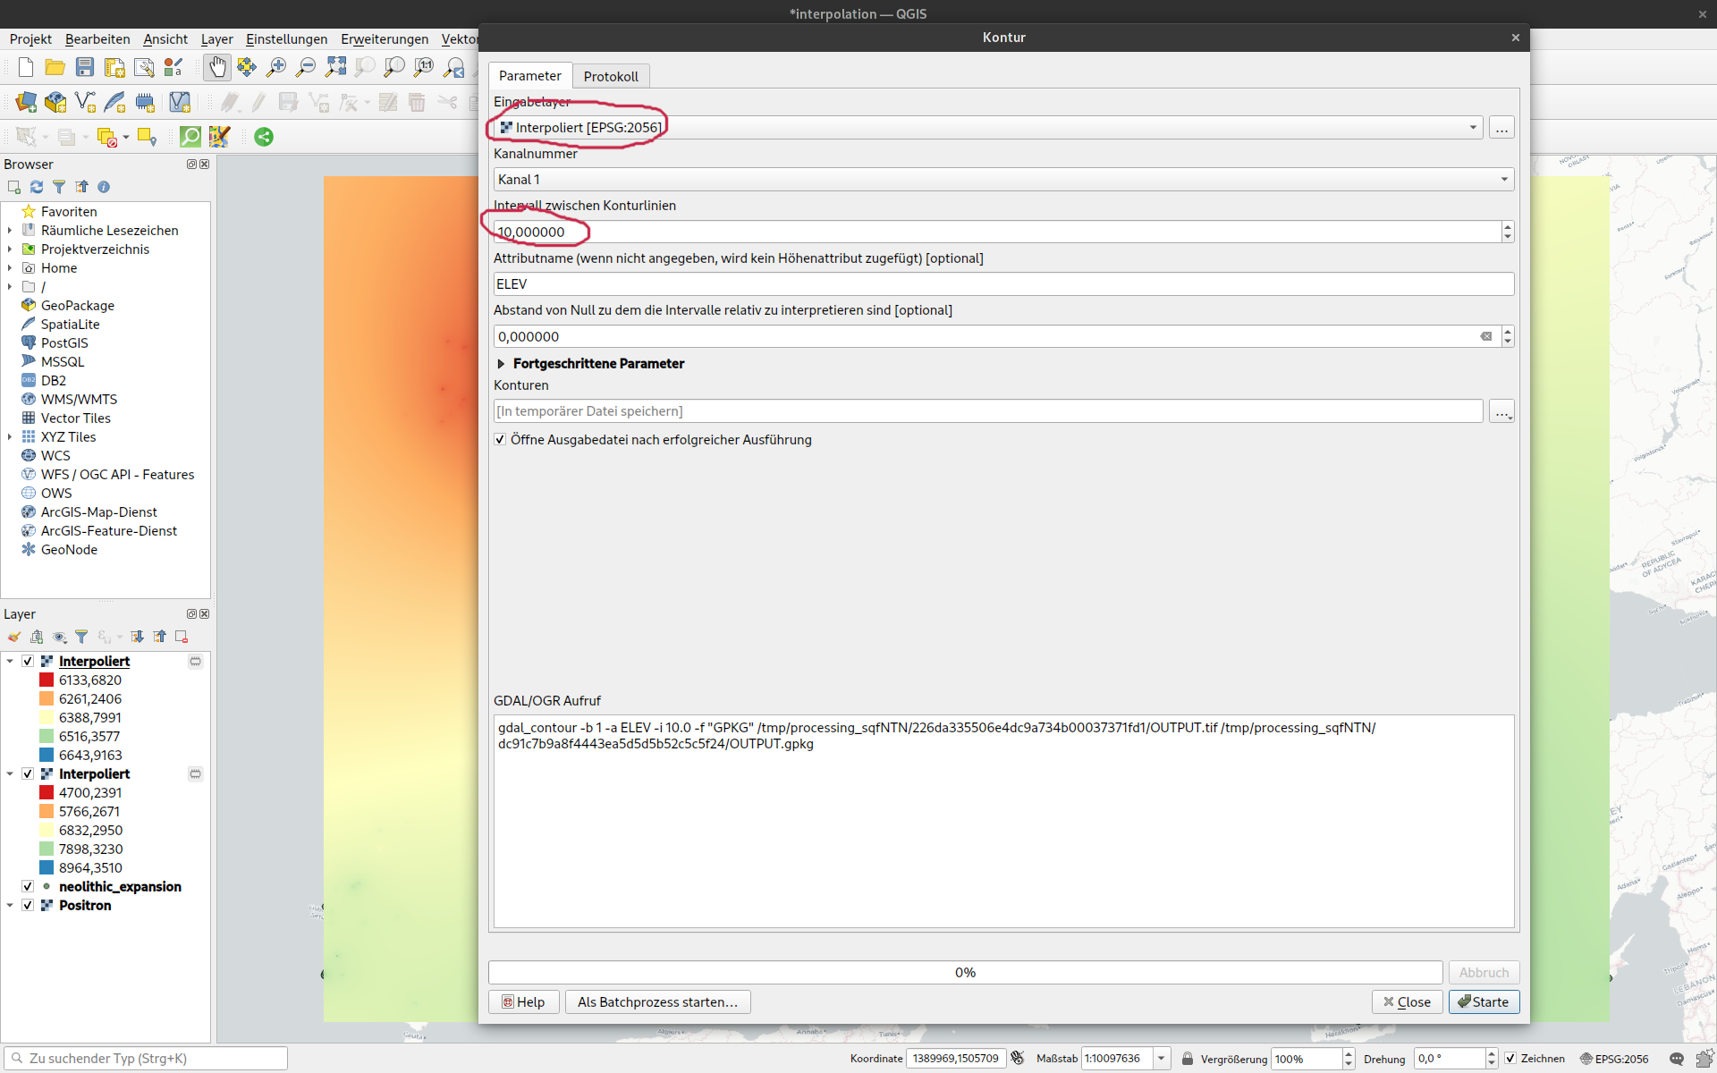This screenshot has height=1073, width=1717.
Task: Click 'Als Batchprozess starten…' button
Action: [657, 1001]
